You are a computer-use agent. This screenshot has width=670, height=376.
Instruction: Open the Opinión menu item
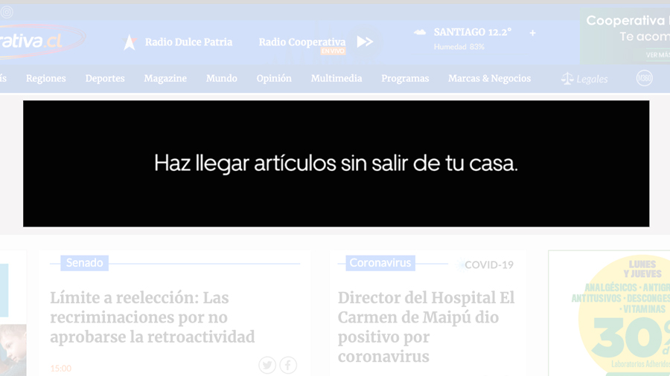[274, 79]
